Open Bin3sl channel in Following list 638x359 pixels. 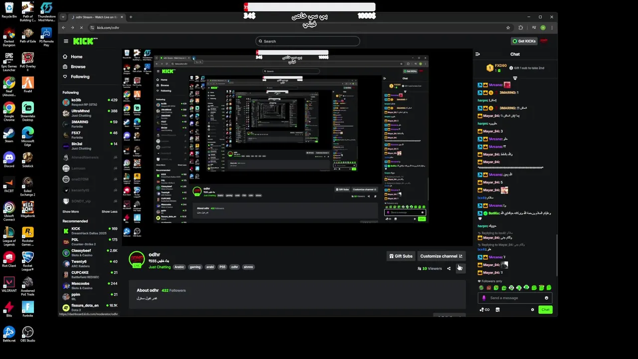click(90, 146)
